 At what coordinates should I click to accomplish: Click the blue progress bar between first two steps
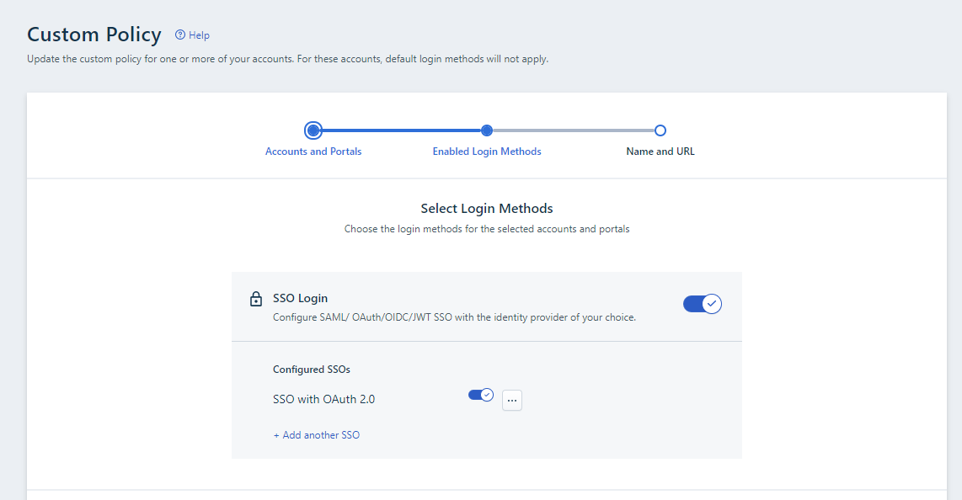click(x=400, y=130)
